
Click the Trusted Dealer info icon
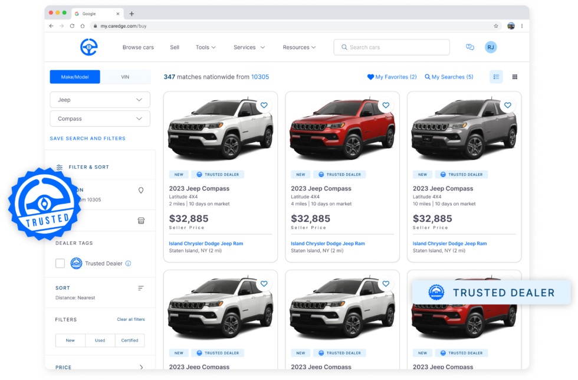tap(129, 263)
